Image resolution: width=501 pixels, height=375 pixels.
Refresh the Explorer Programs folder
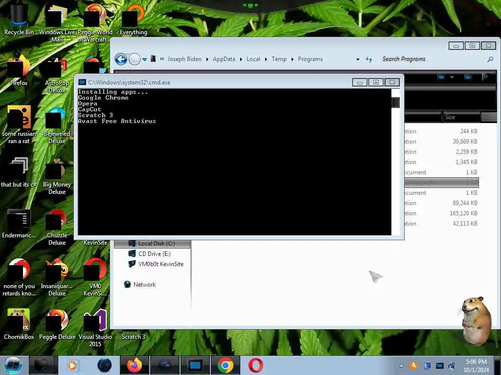coord(369,59)
